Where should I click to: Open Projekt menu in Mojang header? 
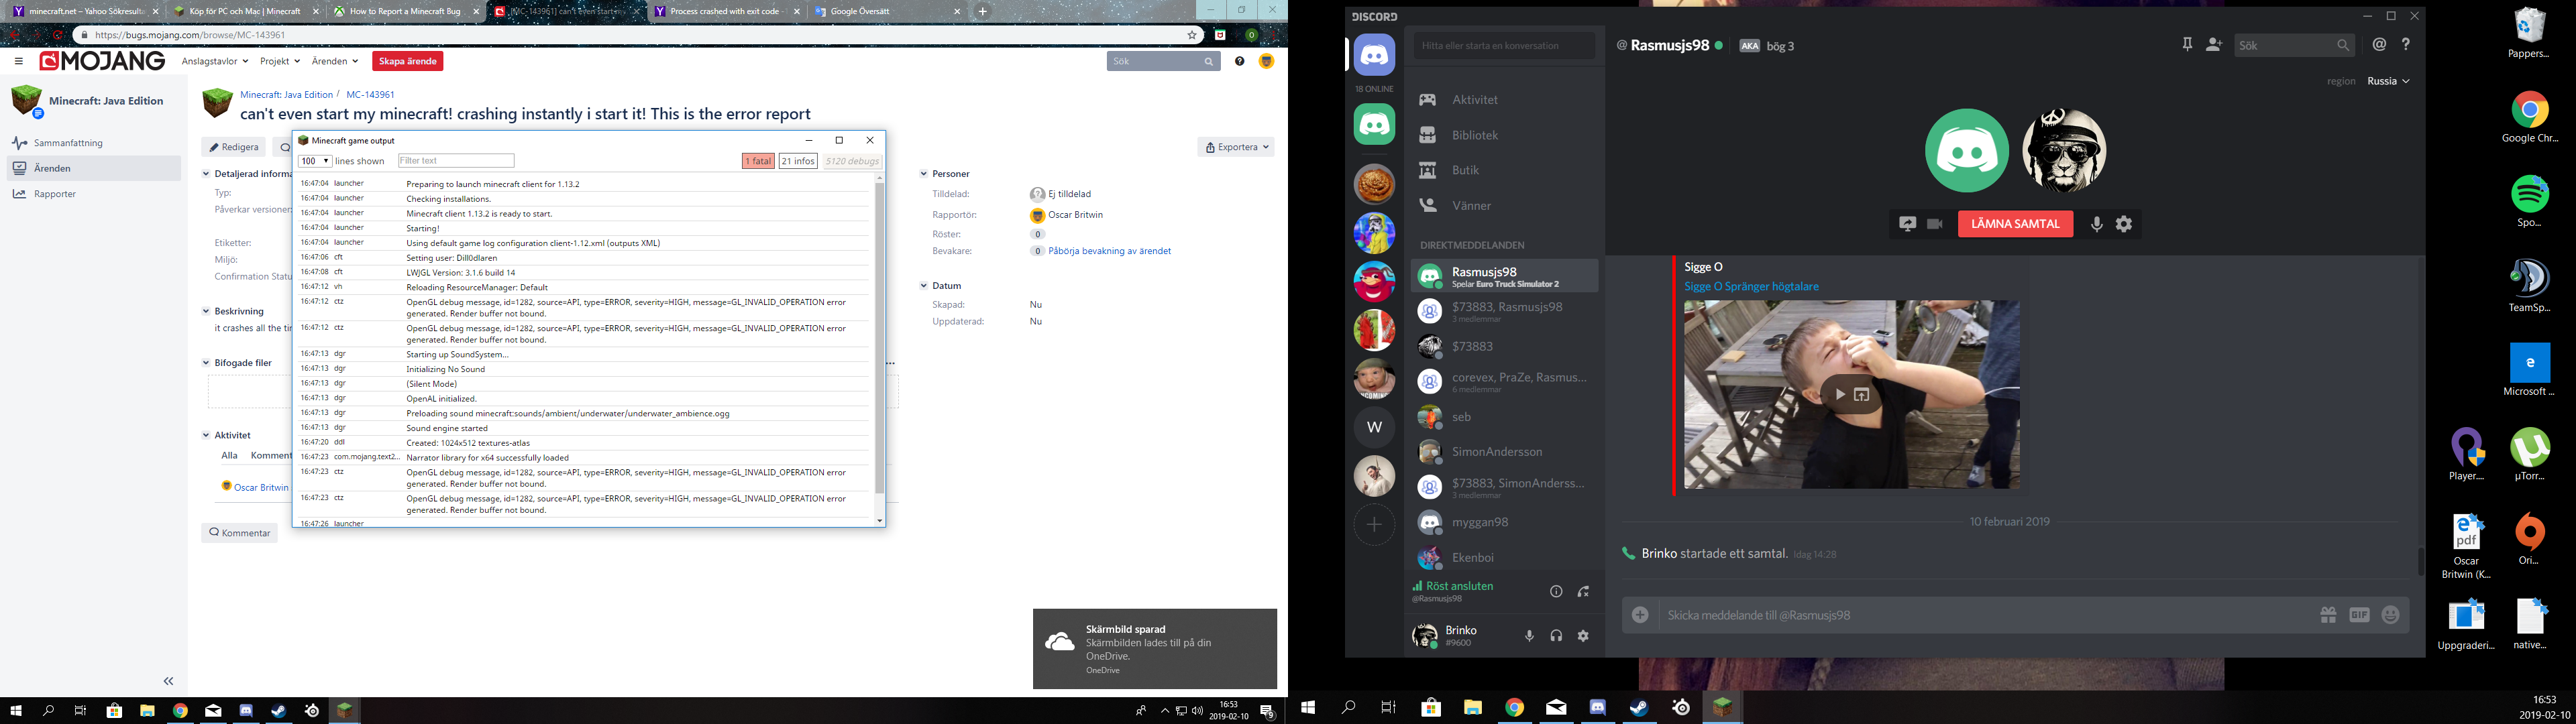tap(279, 61)
